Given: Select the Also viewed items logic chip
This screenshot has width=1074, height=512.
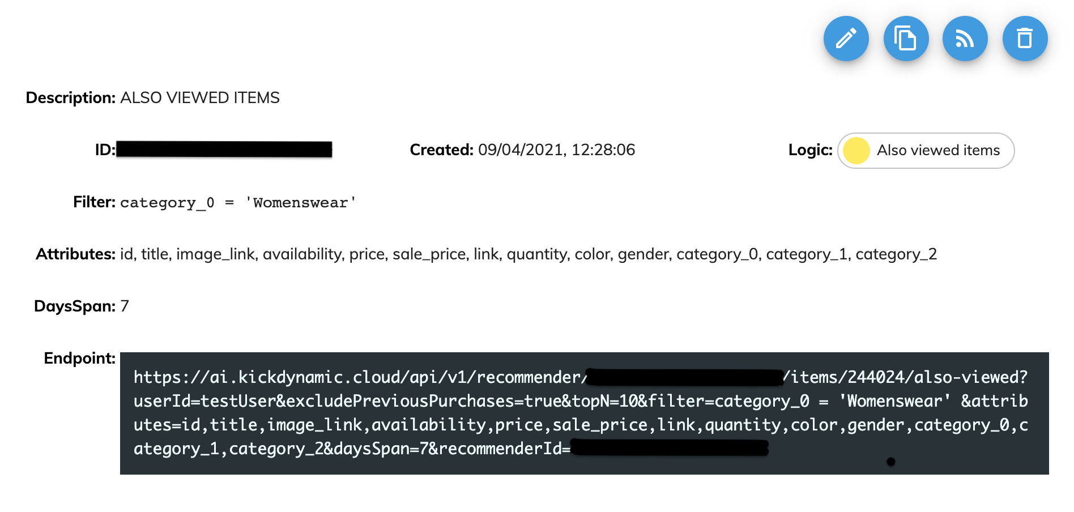Looking at the screenshot, I should (926, 151).
